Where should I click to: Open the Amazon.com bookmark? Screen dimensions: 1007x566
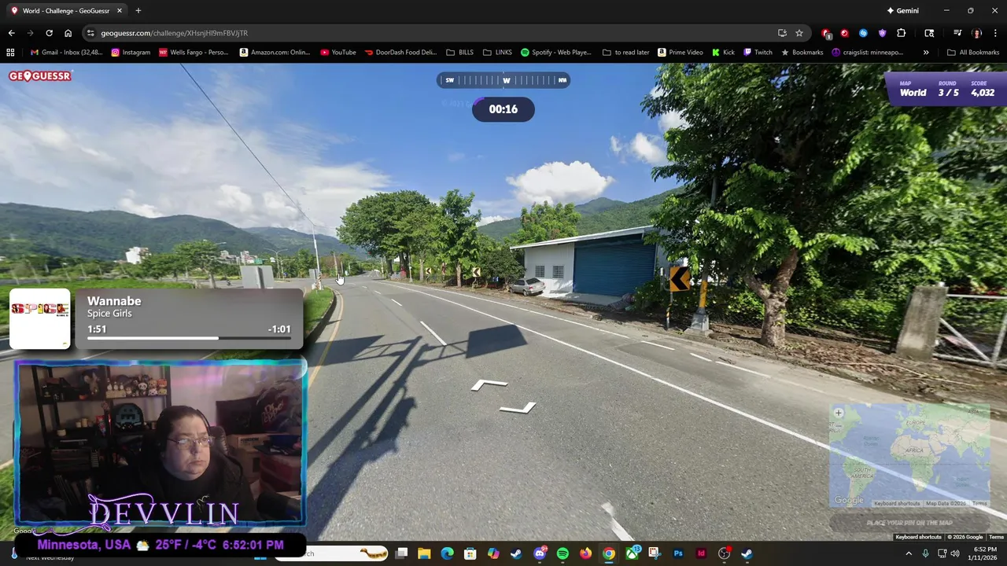[x=275, y=53]
